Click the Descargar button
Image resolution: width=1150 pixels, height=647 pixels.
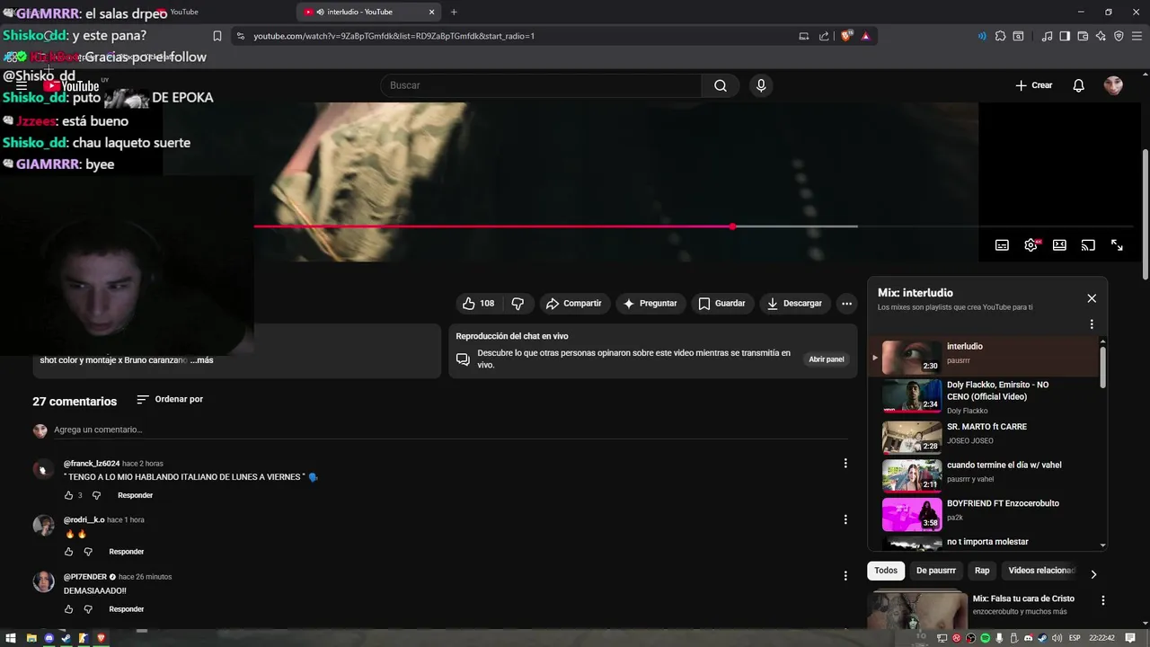coord(794,304)
